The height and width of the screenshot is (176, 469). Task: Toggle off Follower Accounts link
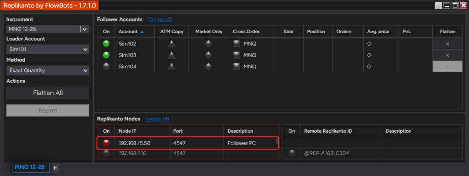pos(160,19)
